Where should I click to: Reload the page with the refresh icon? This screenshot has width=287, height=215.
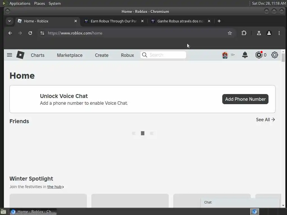click(30, 33)
